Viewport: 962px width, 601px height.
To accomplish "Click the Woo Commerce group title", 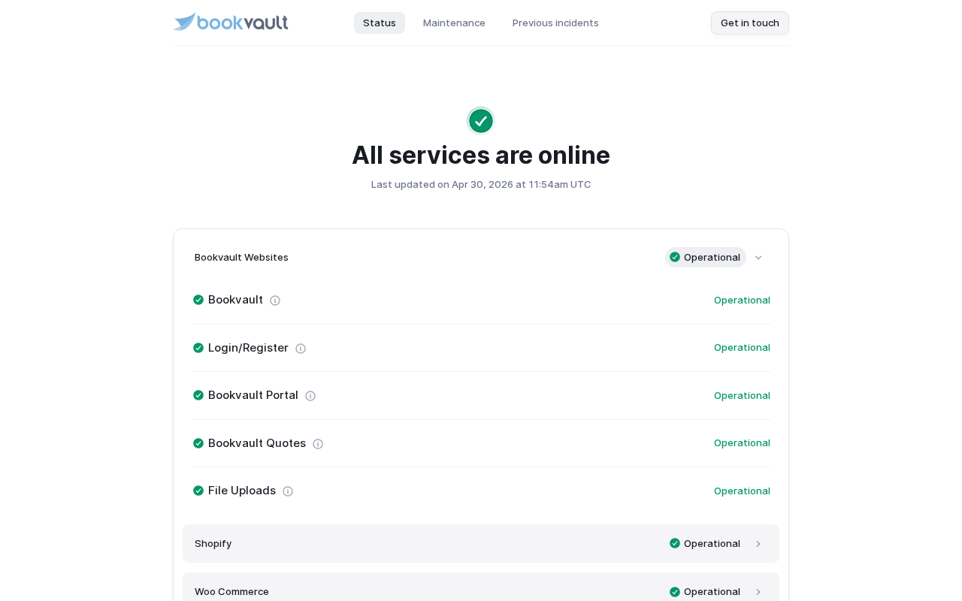I will (231, 591).
